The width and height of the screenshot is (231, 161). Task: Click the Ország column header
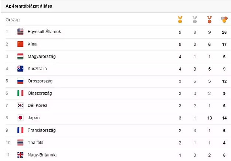[13, 20]
